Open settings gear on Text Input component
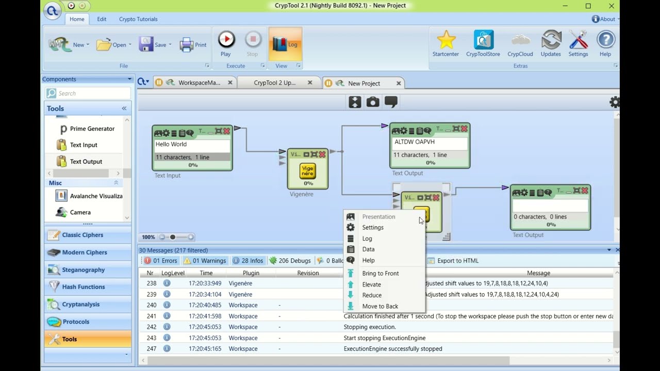660x371 pixels. tap(167, 133)
